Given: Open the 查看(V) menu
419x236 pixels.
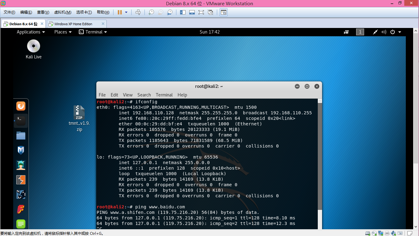Looking at the screenshot, I should point(43,12).
